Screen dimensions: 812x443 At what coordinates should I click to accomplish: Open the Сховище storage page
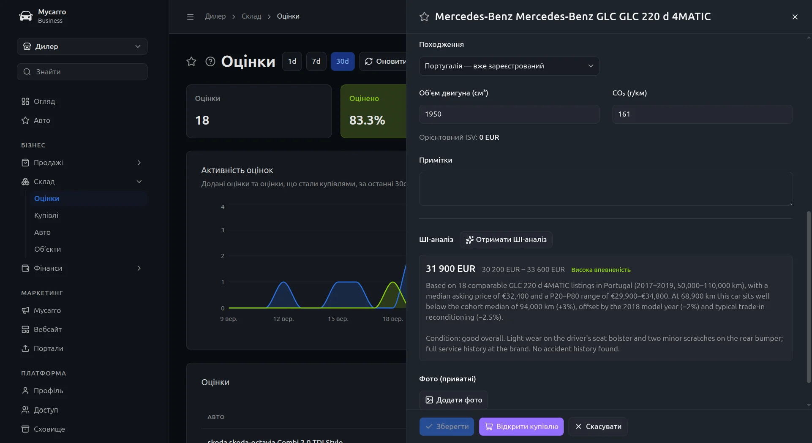click(82, 429)
